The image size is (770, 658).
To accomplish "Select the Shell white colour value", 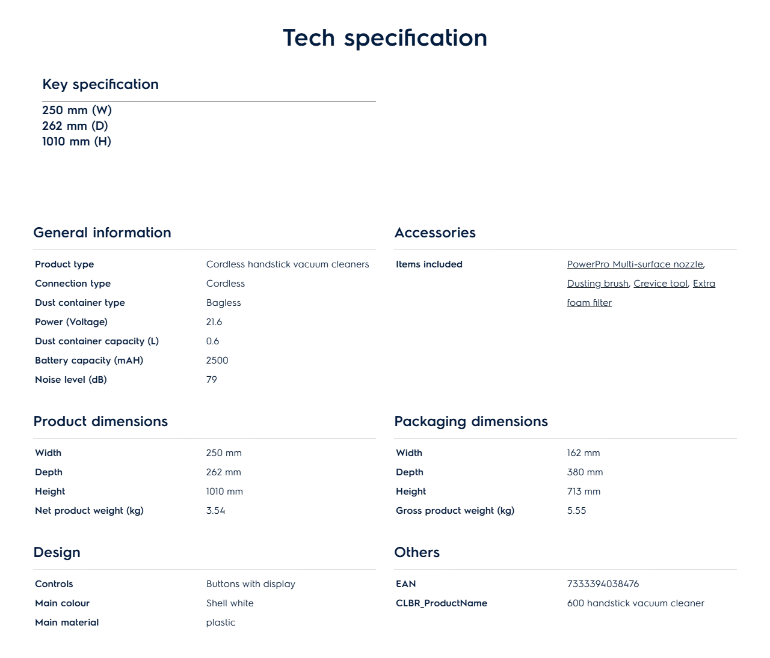I will [x=230, y=603].
